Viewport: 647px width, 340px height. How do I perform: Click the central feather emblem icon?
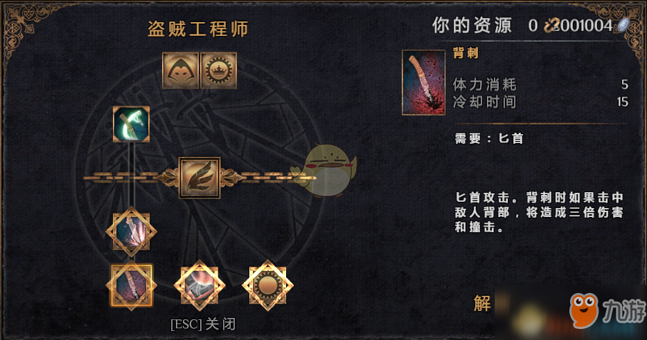coord(200,178)
